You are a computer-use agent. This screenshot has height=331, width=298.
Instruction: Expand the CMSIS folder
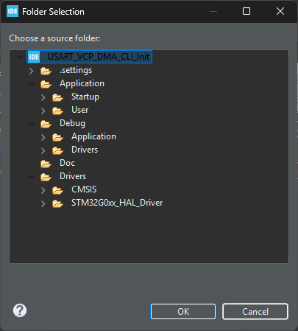[x=43, y=190]
